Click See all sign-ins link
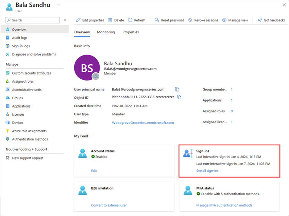Image resolution: width=289 pixels, height=216 pixels. point(207,171)
